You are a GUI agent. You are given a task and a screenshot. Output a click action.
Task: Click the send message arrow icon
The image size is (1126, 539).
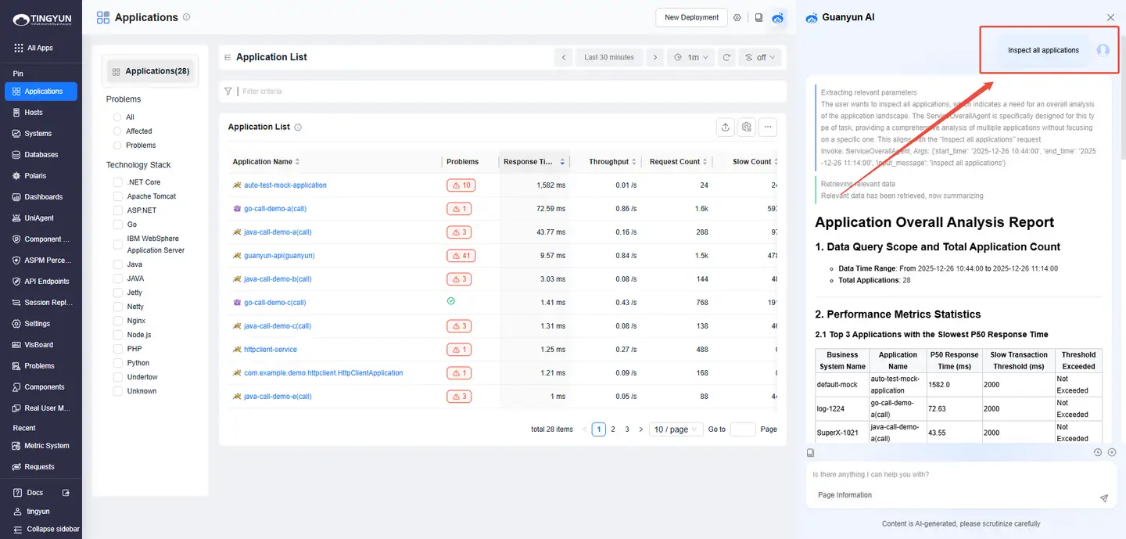click(x=1103, y=498)
